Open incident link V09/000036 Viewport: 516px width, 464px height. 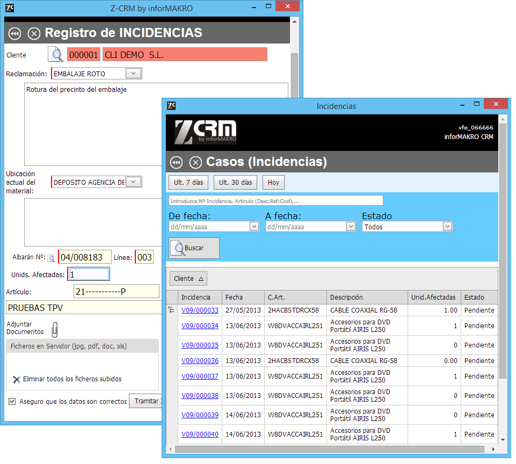[200, 361]
